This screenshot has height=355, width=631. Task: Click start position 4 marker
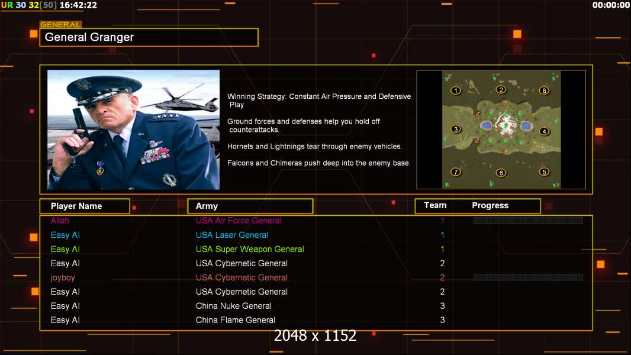[x=545, y=131]
